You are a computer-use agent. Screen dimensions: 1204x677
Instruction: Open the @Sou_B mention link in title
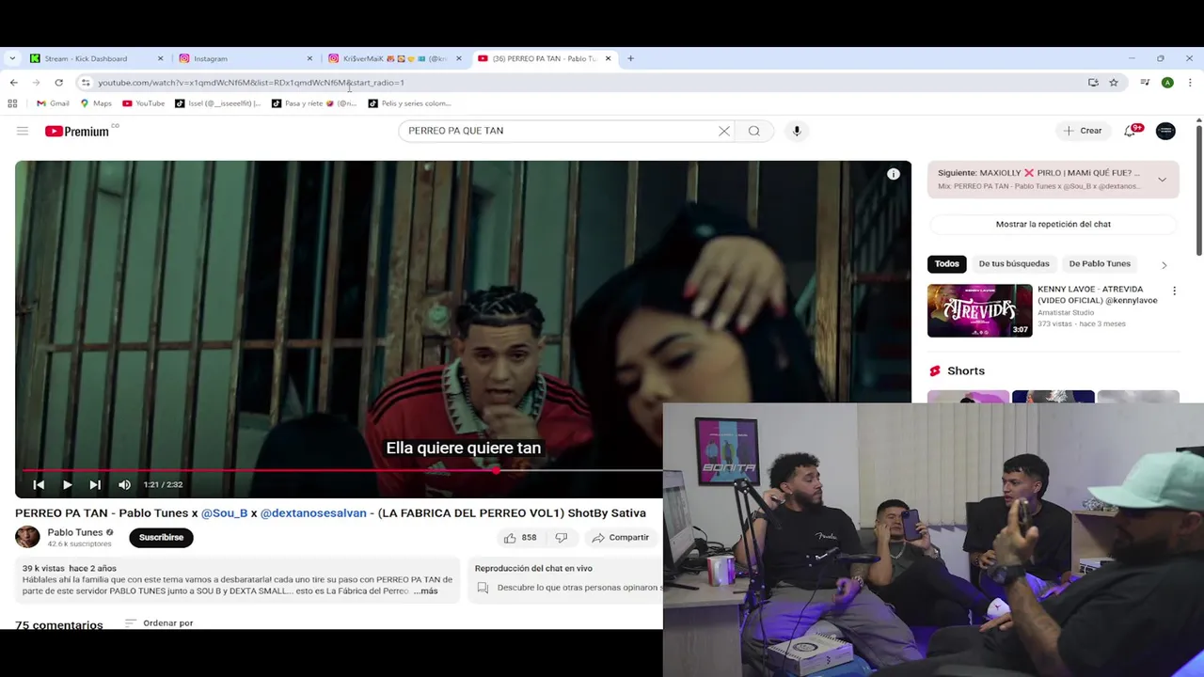pyautogui.click(x=224, y=512)
